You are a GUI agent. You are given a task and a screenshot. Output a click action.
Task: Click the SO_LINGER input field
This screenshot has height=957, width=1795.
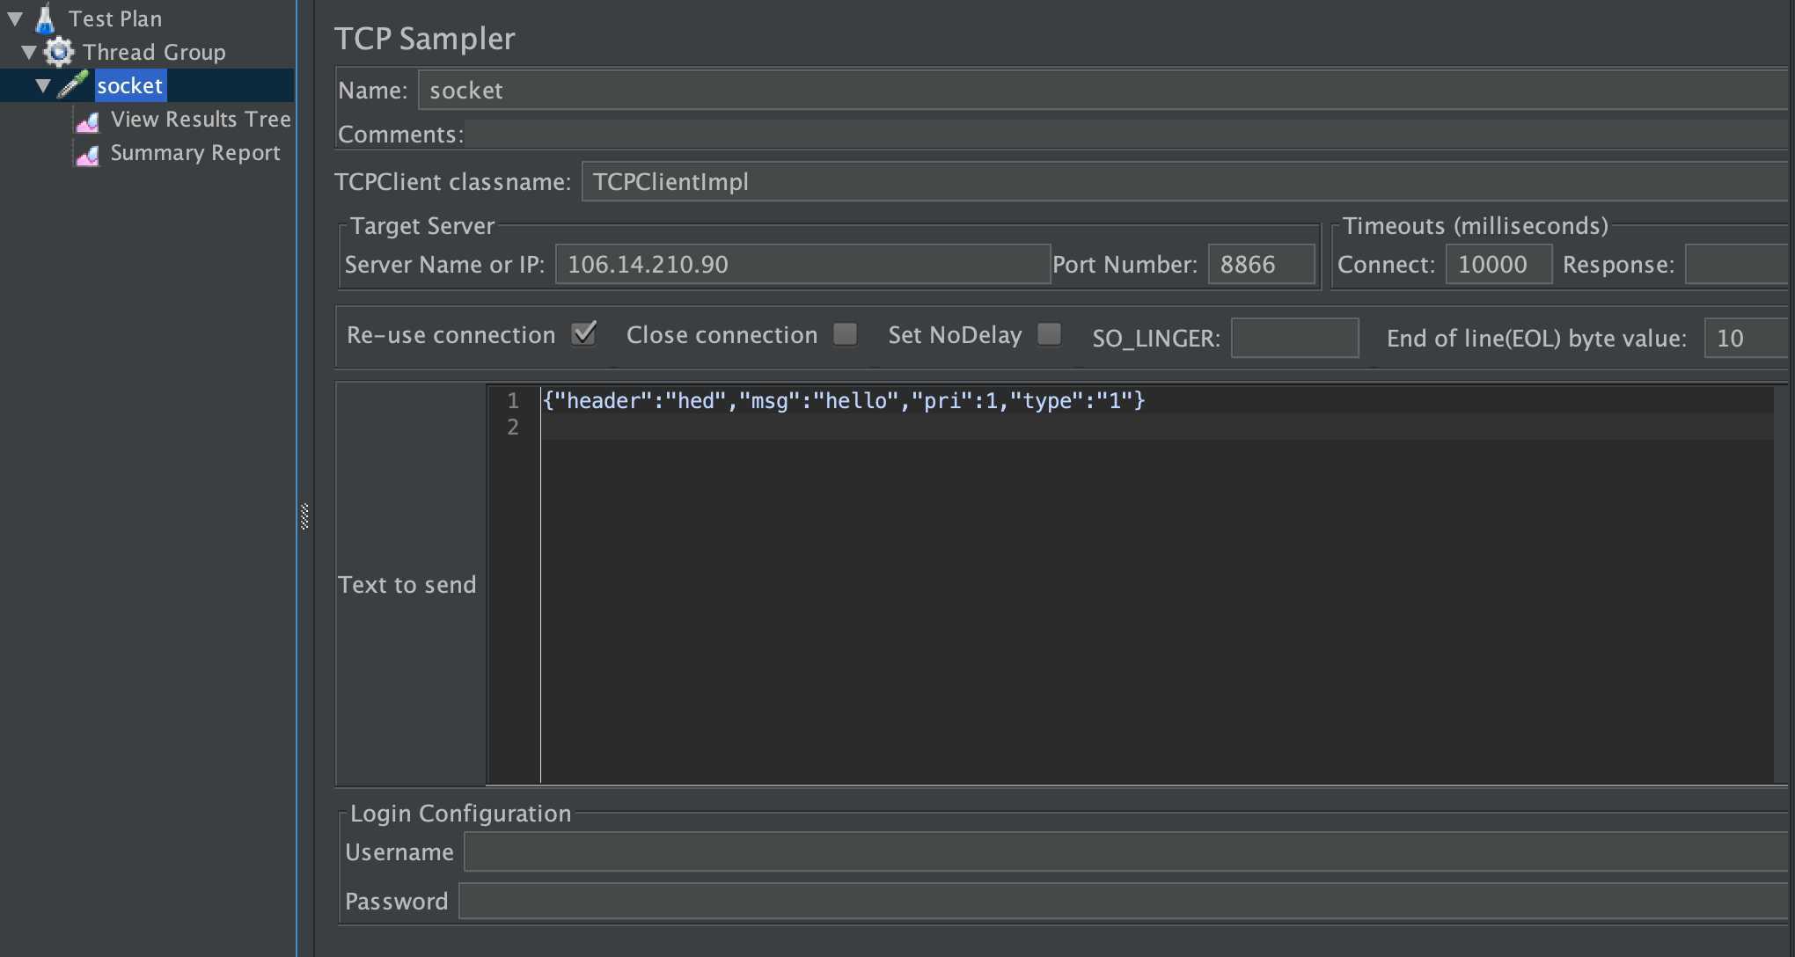1294,338
